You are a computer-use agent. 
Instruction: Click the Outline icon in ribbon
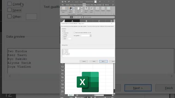coord(103,8)
